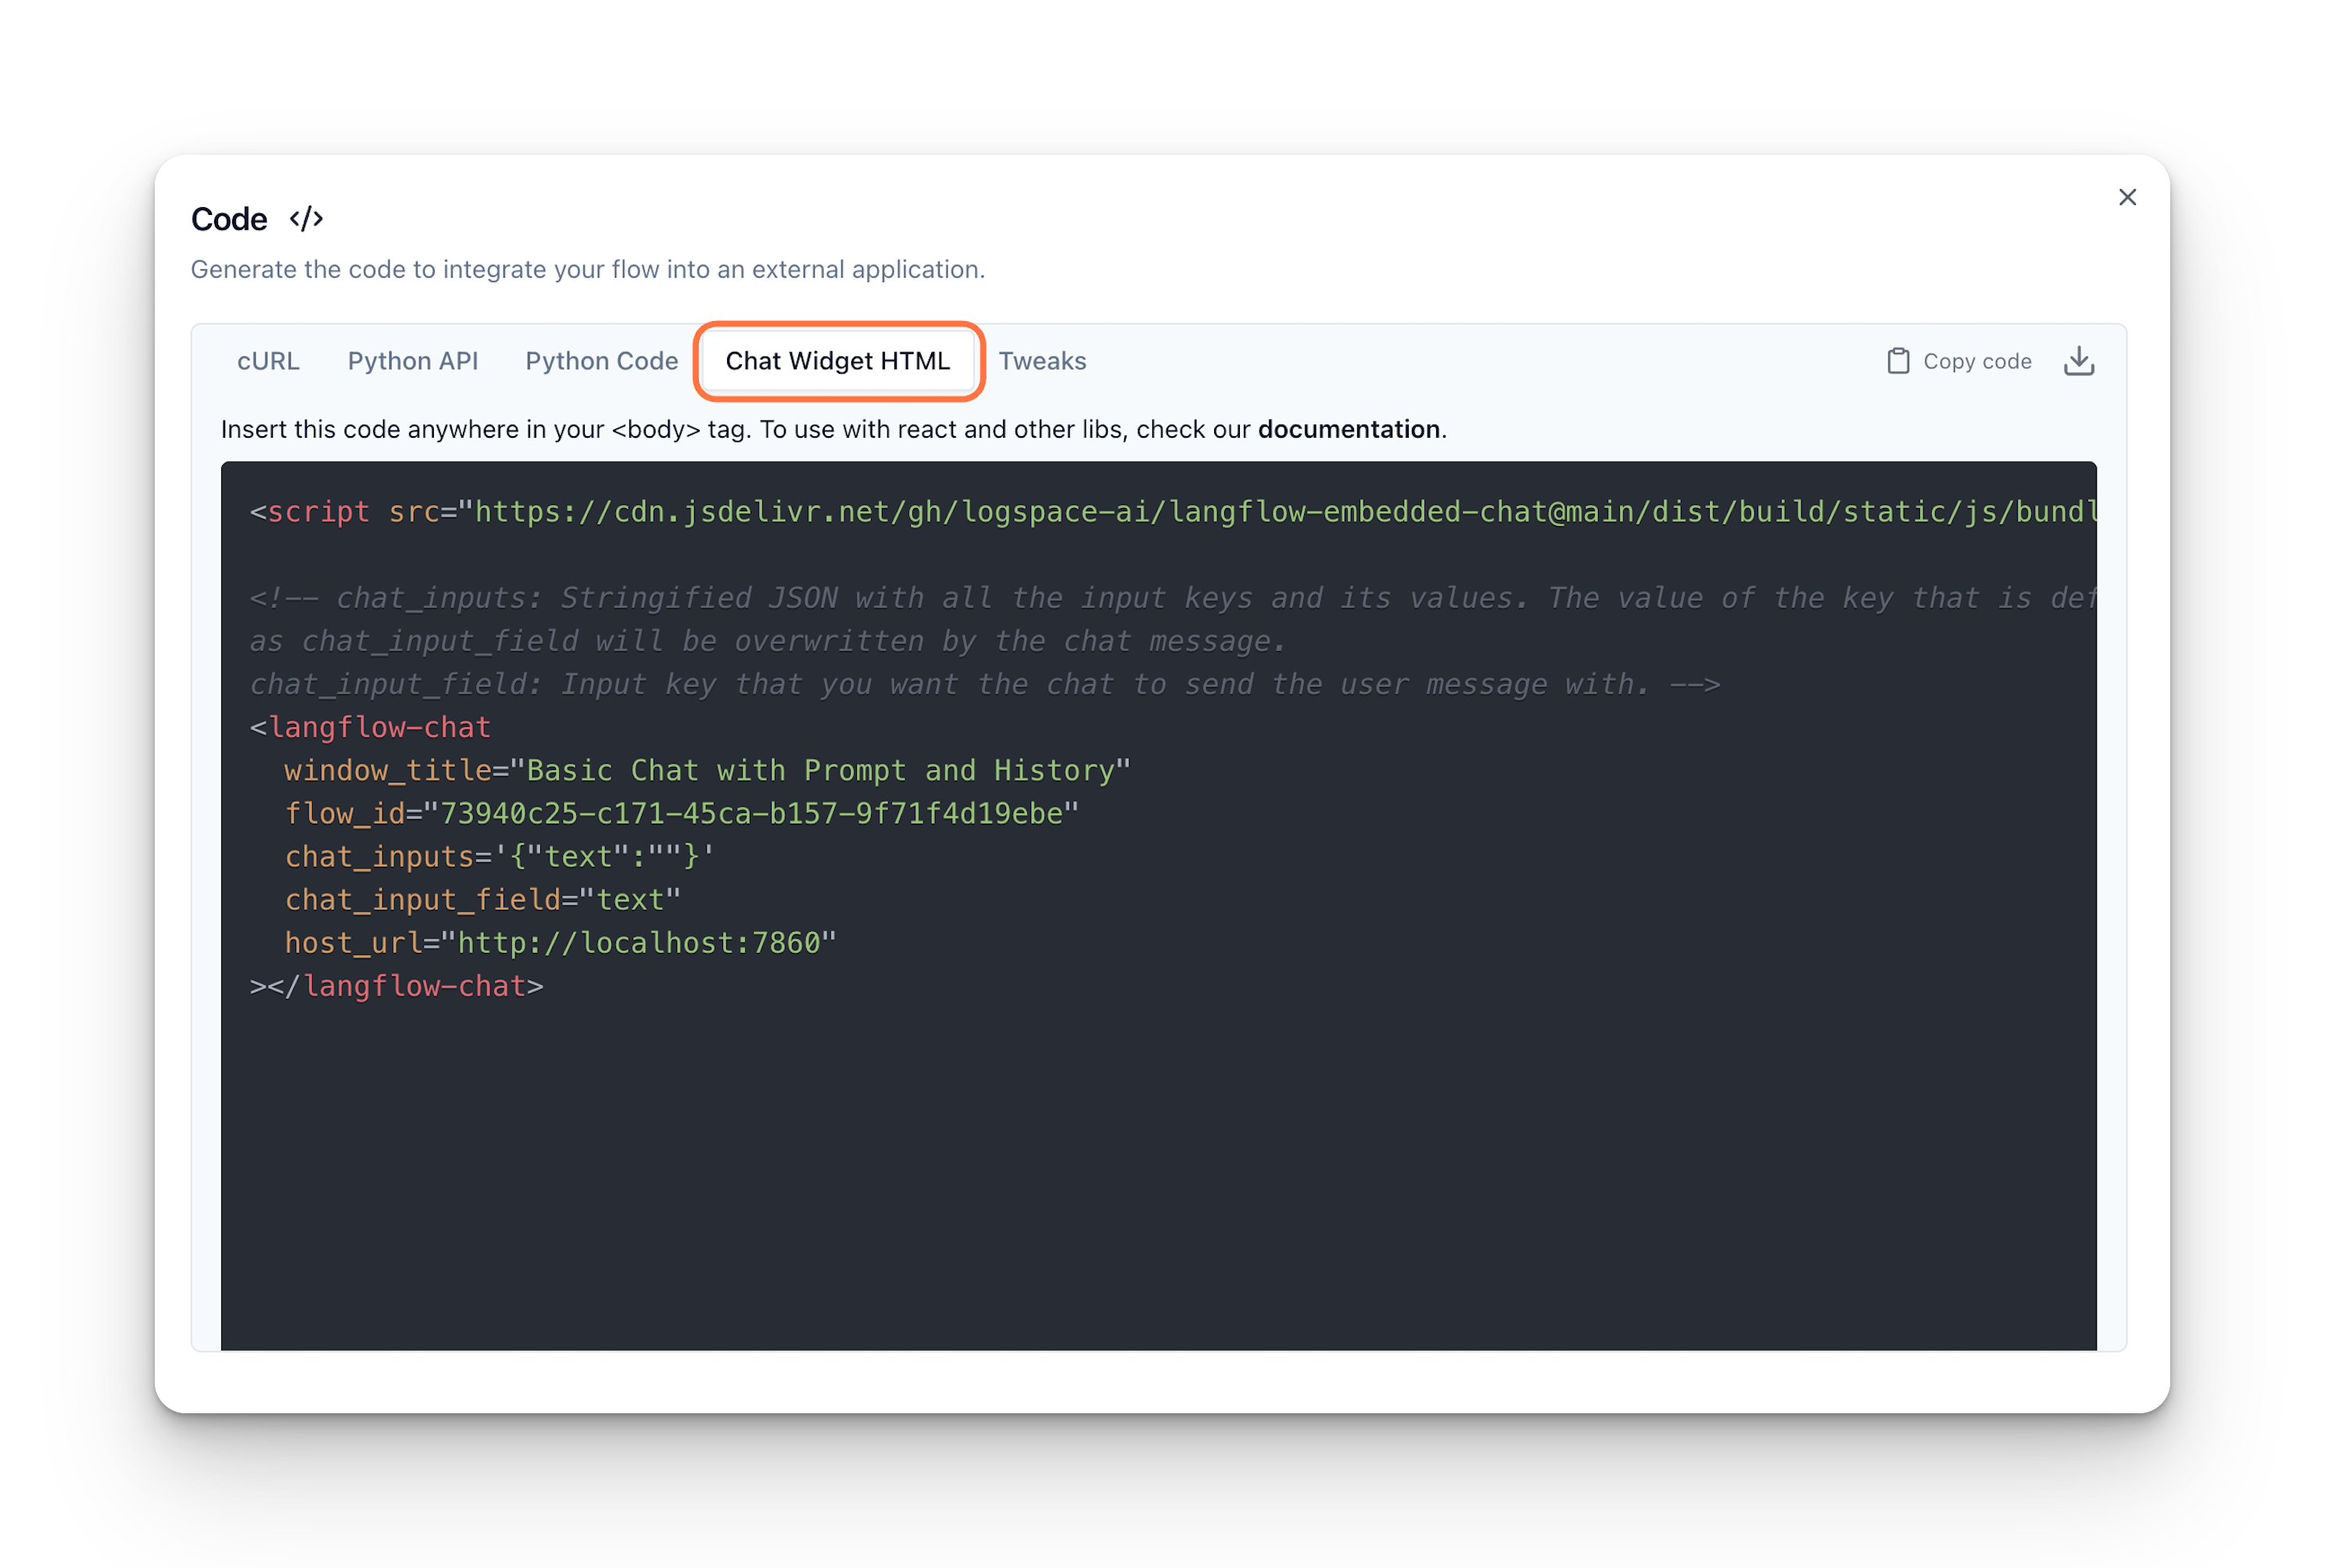The image size is (2325, 1568).
Task: Switch to the cURL tab
Action: [268, 361]
